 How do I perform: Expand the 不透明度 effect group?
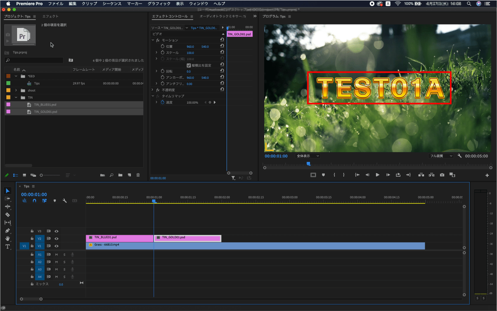click(153, 90)
